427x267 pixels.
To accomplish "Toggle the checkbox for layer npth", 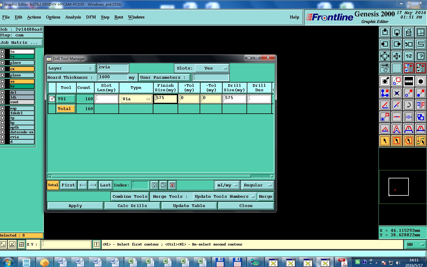I will pos(2,127).
